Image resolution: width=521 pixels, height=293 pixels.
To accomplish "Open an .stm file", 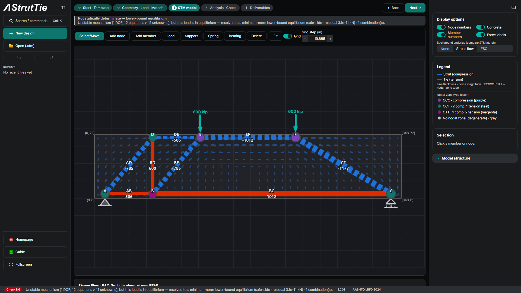I will (35, 46).
